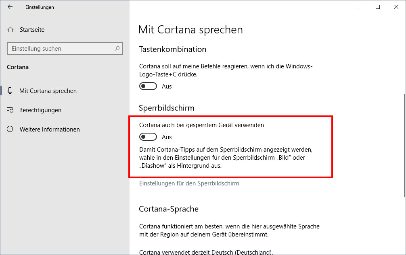The height and width of the screenshot is (255, 406).
Task: Open the Startseite home icon
Action: click(x=10, y=30)
